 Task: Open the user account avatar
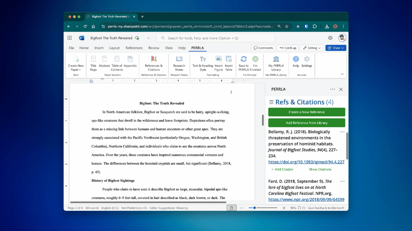click(342, 38)
